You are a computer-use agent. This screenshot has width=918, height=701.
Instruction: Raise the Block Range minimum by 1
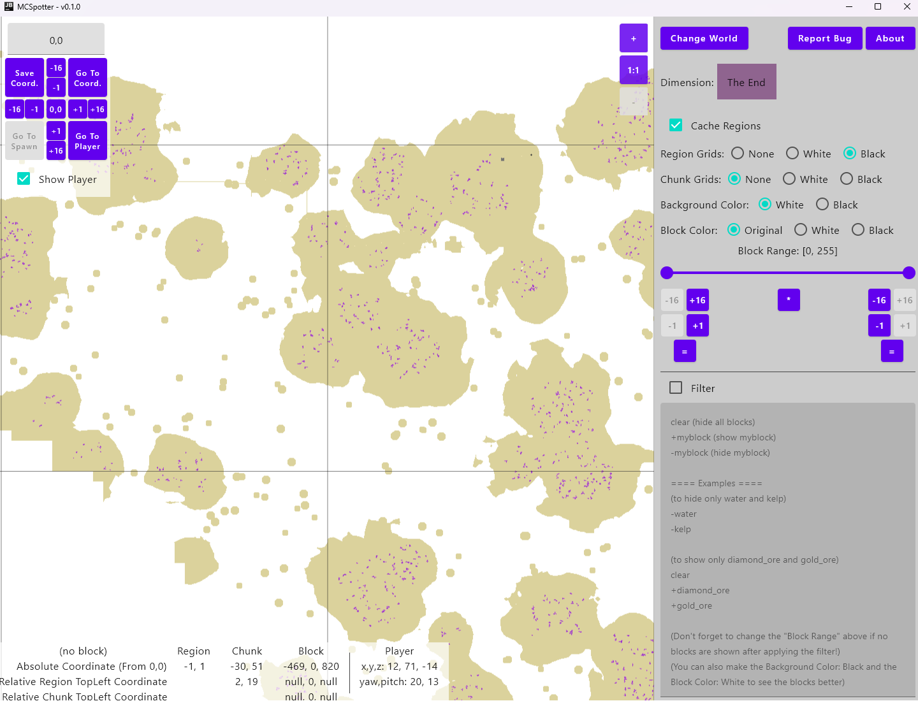(697, 326)
